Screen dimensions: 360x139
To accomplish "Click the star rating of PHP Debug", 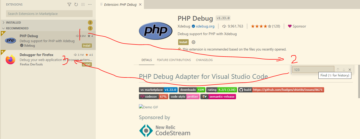I will [266, 26].
